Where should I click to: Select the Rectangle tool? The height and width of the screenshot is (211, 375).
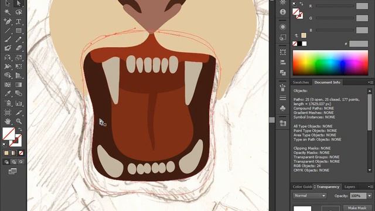pos(18,30)
